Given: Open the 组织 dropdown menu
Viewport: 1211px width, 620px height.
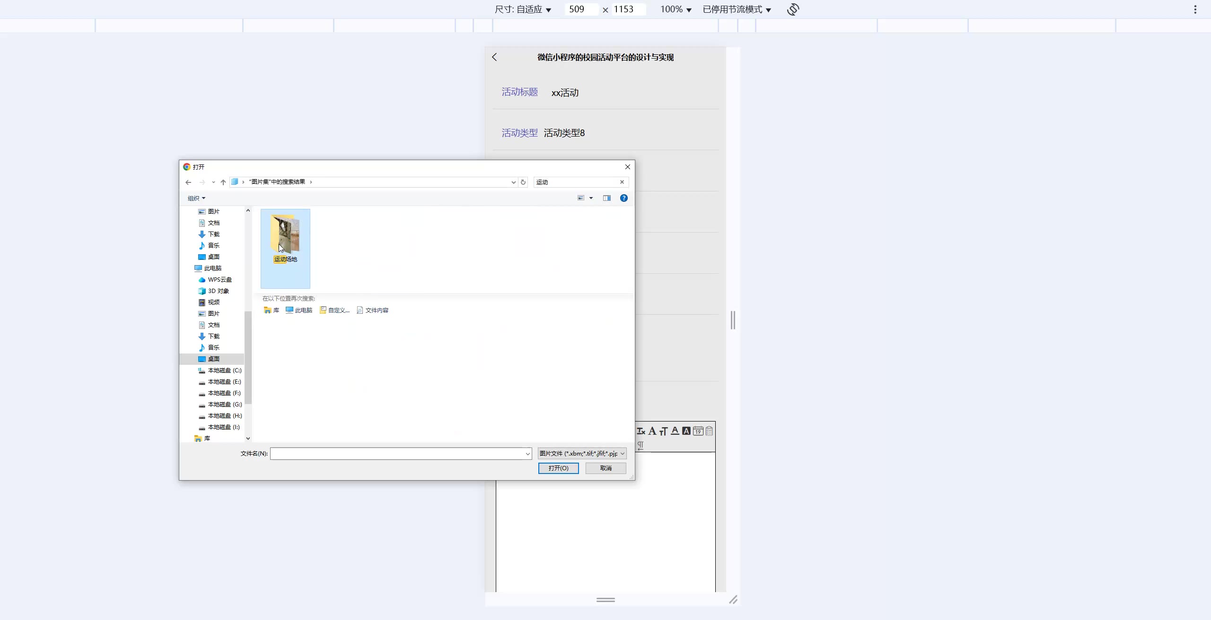Looking at the screenshot, I should click(x=196, y=198).
